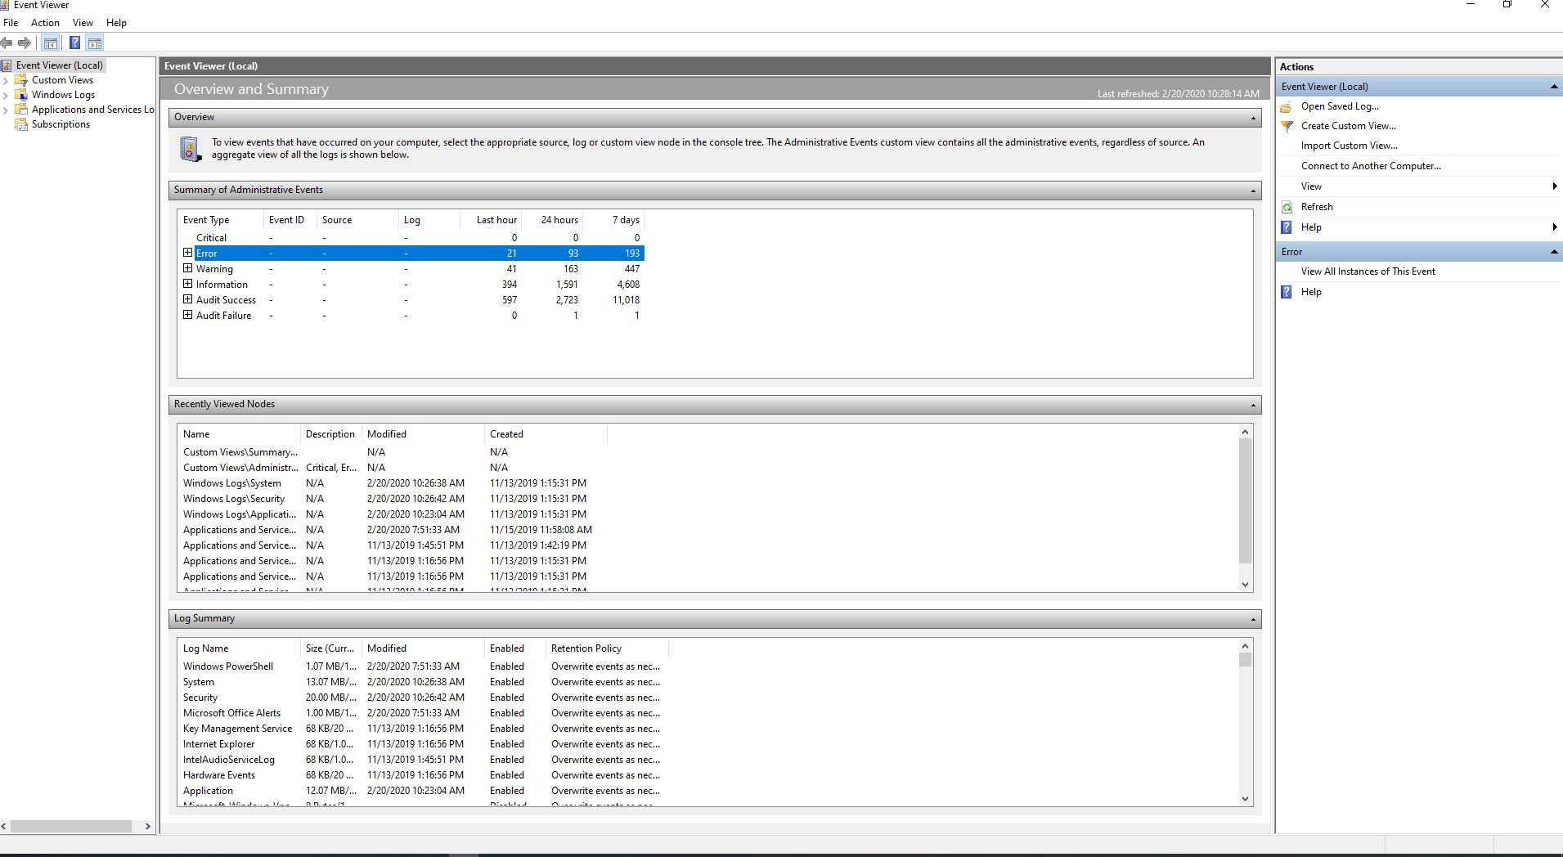Click the Event ID column header

(x=290, y=220)
